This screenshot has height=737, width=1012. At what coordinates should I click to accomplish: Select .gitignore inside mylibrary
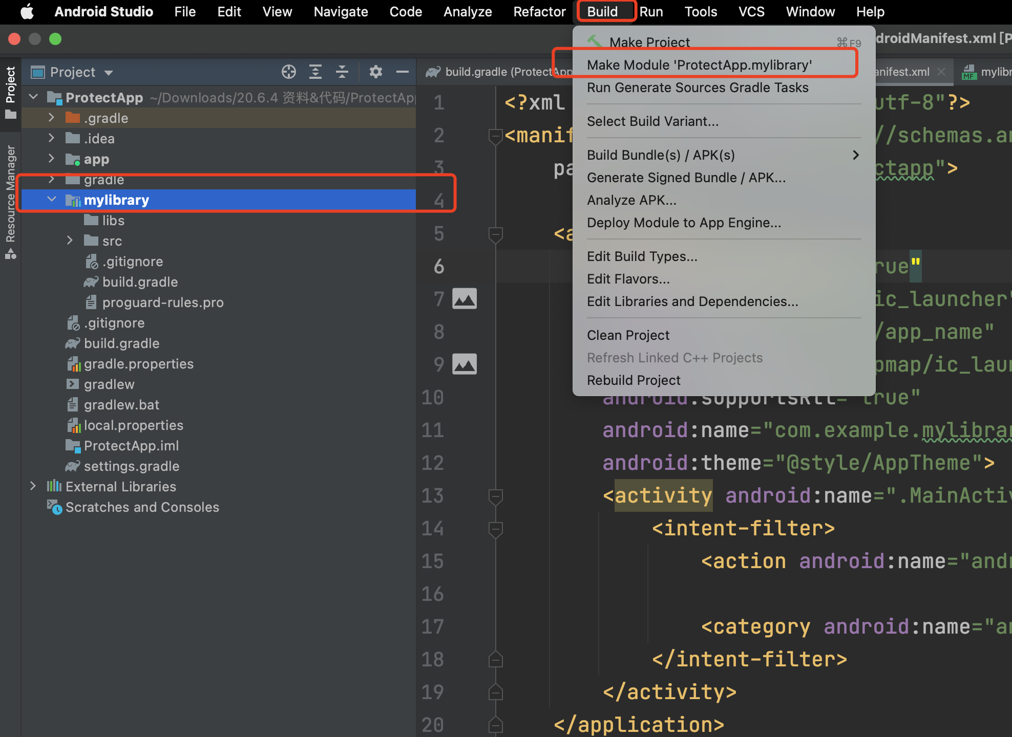(x=132, y=262)
